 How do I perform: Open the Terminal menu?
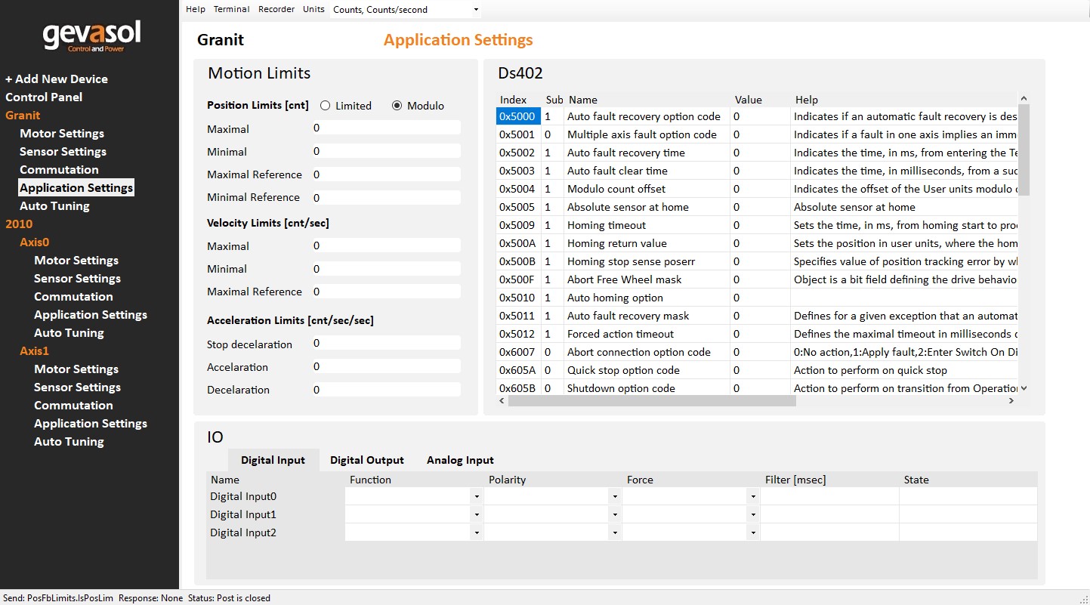(x=231, y=9)
